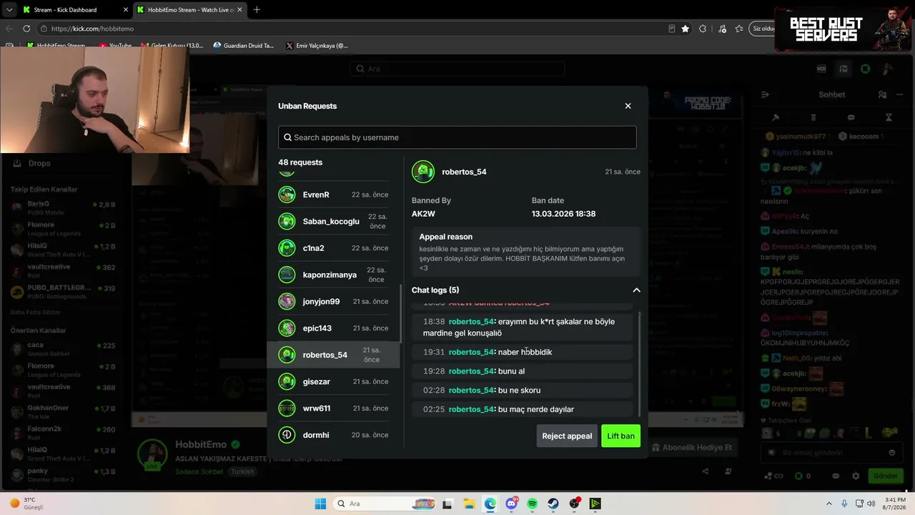Screen dimensions: 915x515
Task: Expand Daha Fazla Göster in sidebar
Action: [x=34, y=313]
